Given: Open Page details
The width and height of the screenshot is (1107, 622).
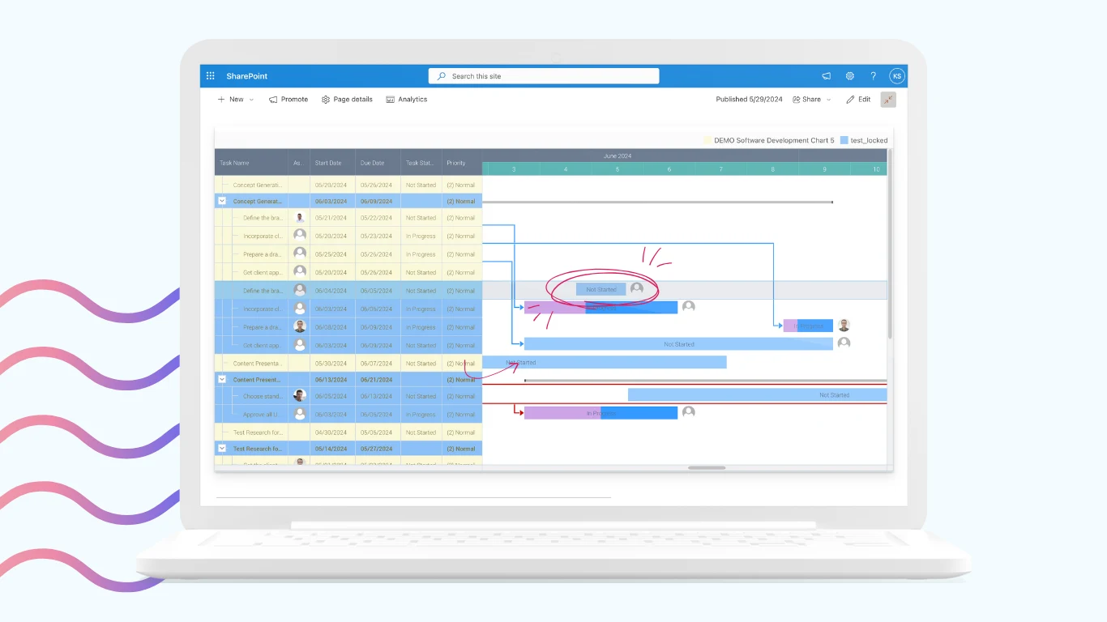Looking at the screenshot, I should [x=347, y=100].
